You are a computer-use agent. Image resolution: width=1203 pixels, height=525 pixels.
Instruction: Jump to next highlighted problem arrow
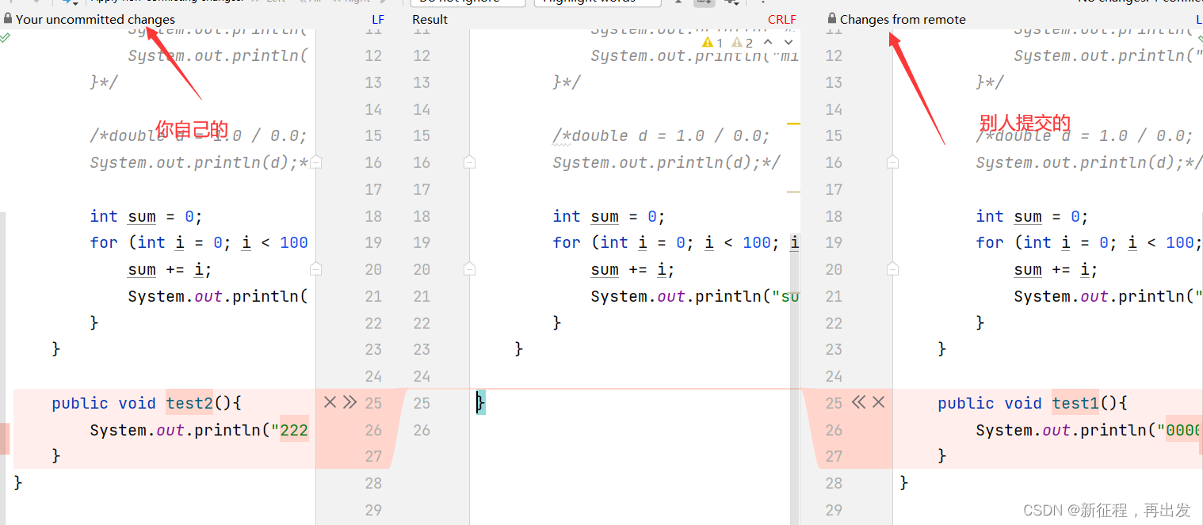(788, 42)
